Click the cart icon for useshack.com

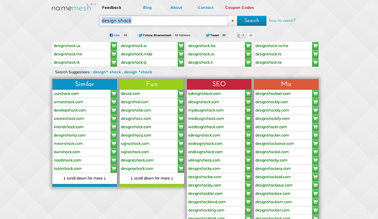[114, 94]
